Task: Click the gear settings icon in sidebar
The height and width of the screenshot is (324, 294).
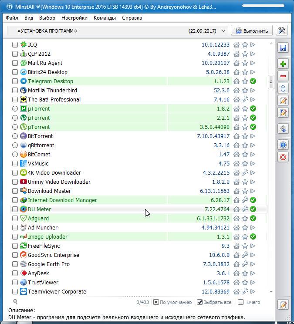Action: pos(283,129)
